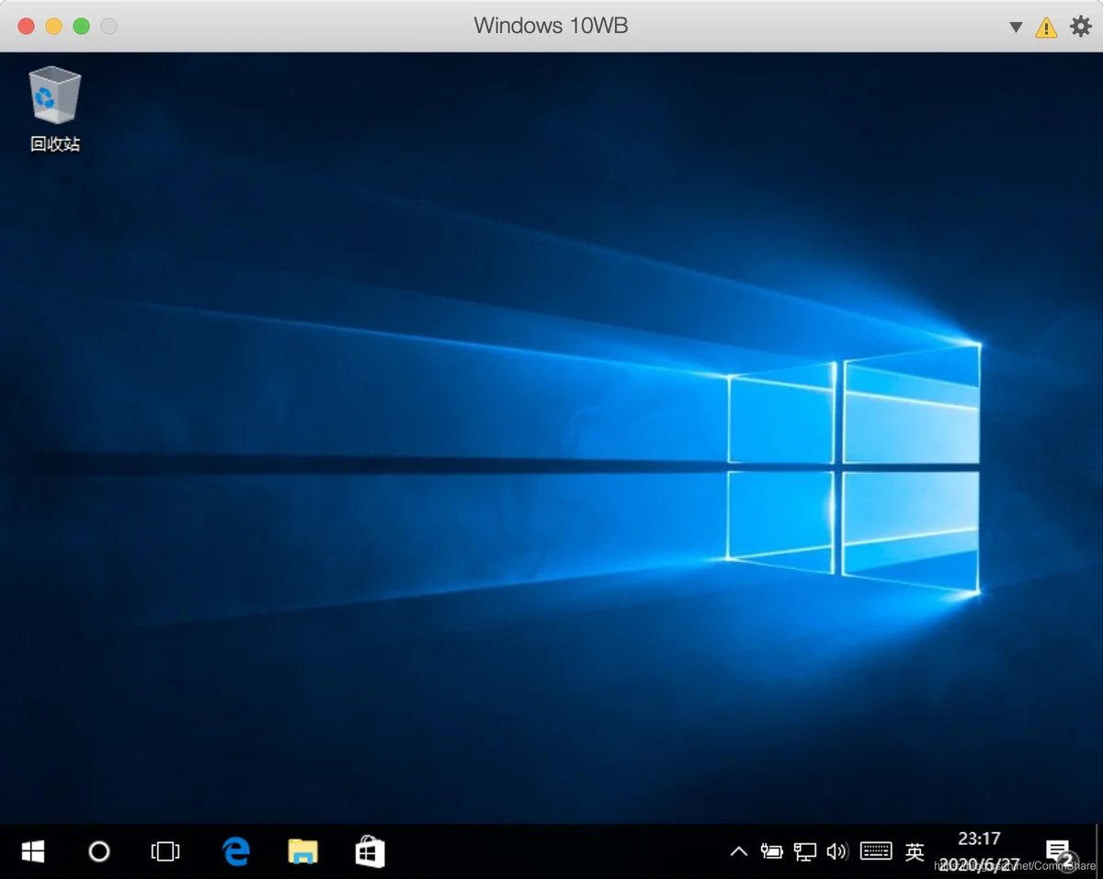
Task: Click the gray coherence mode button
Action: pyautogui.click(x=108, y=27)
